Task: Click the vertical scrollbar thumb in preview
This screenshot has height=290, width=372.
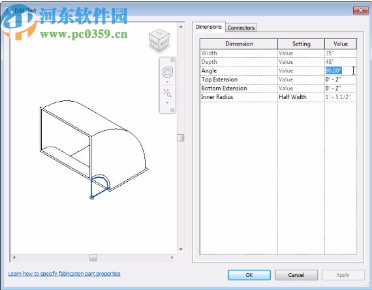Action: 181,138
